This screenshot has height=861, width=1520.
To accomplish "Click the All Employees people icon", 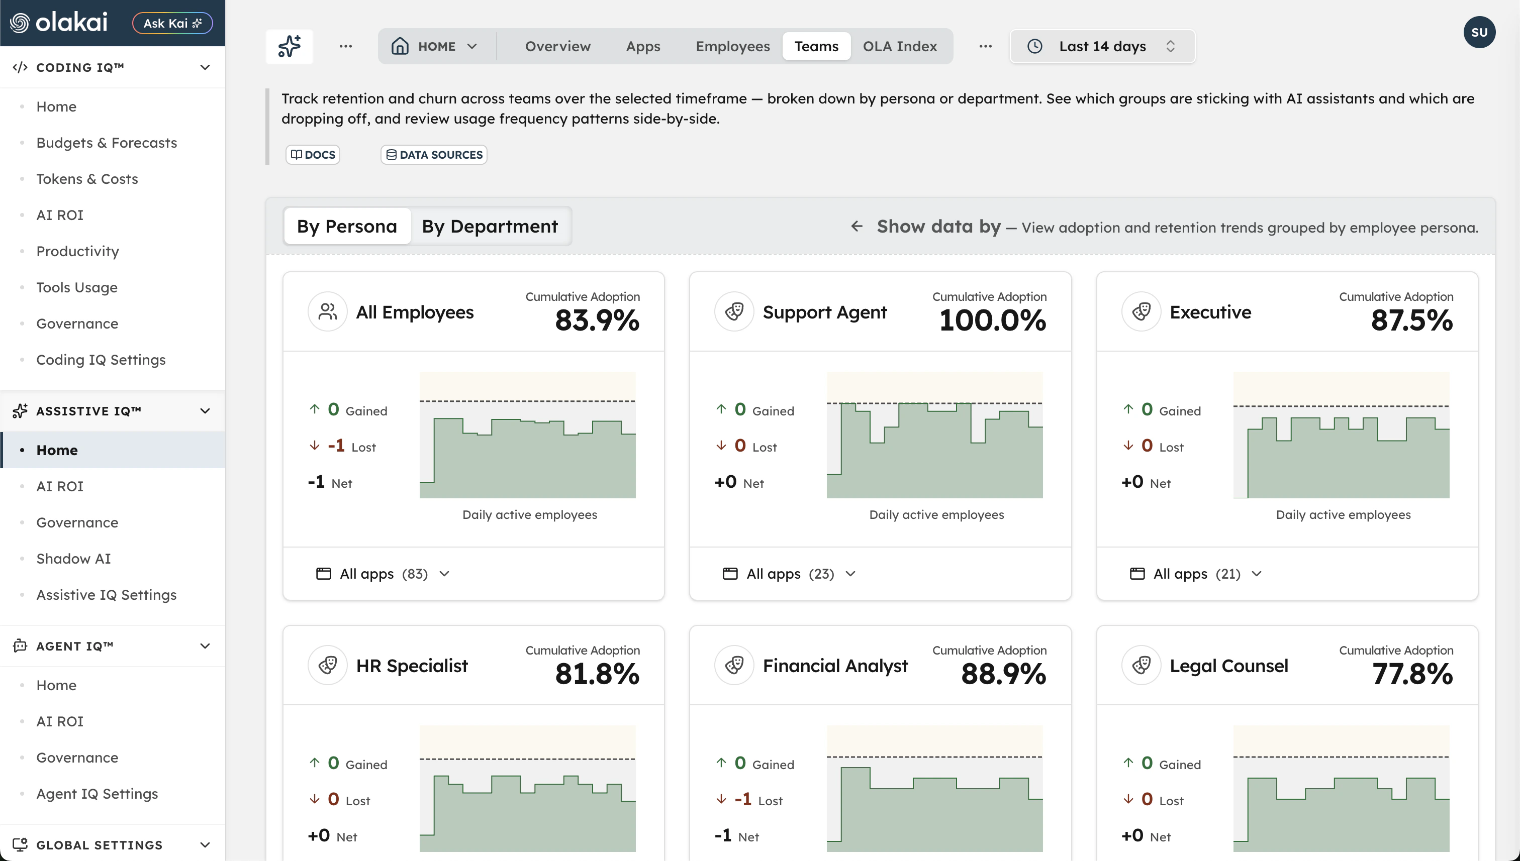I will coord(327,311).
